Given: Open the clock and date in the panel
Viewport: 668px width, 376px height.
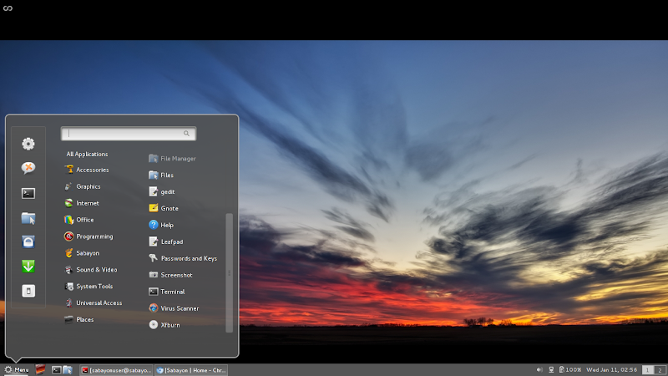Looking at the screenshot, I should (613, 369).
